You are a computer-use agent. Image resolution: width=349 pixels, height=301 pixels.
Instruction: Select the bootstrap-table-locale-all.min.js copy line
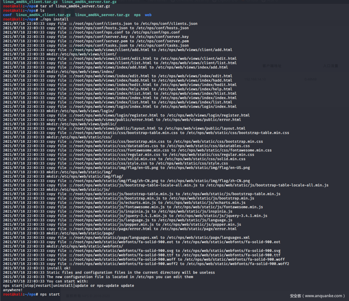(x=165, y=185)
